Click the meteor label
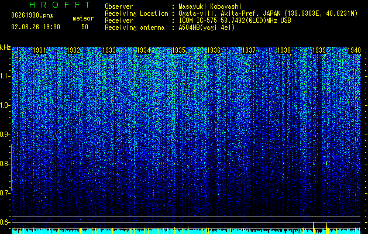 (x=83, y=18)
